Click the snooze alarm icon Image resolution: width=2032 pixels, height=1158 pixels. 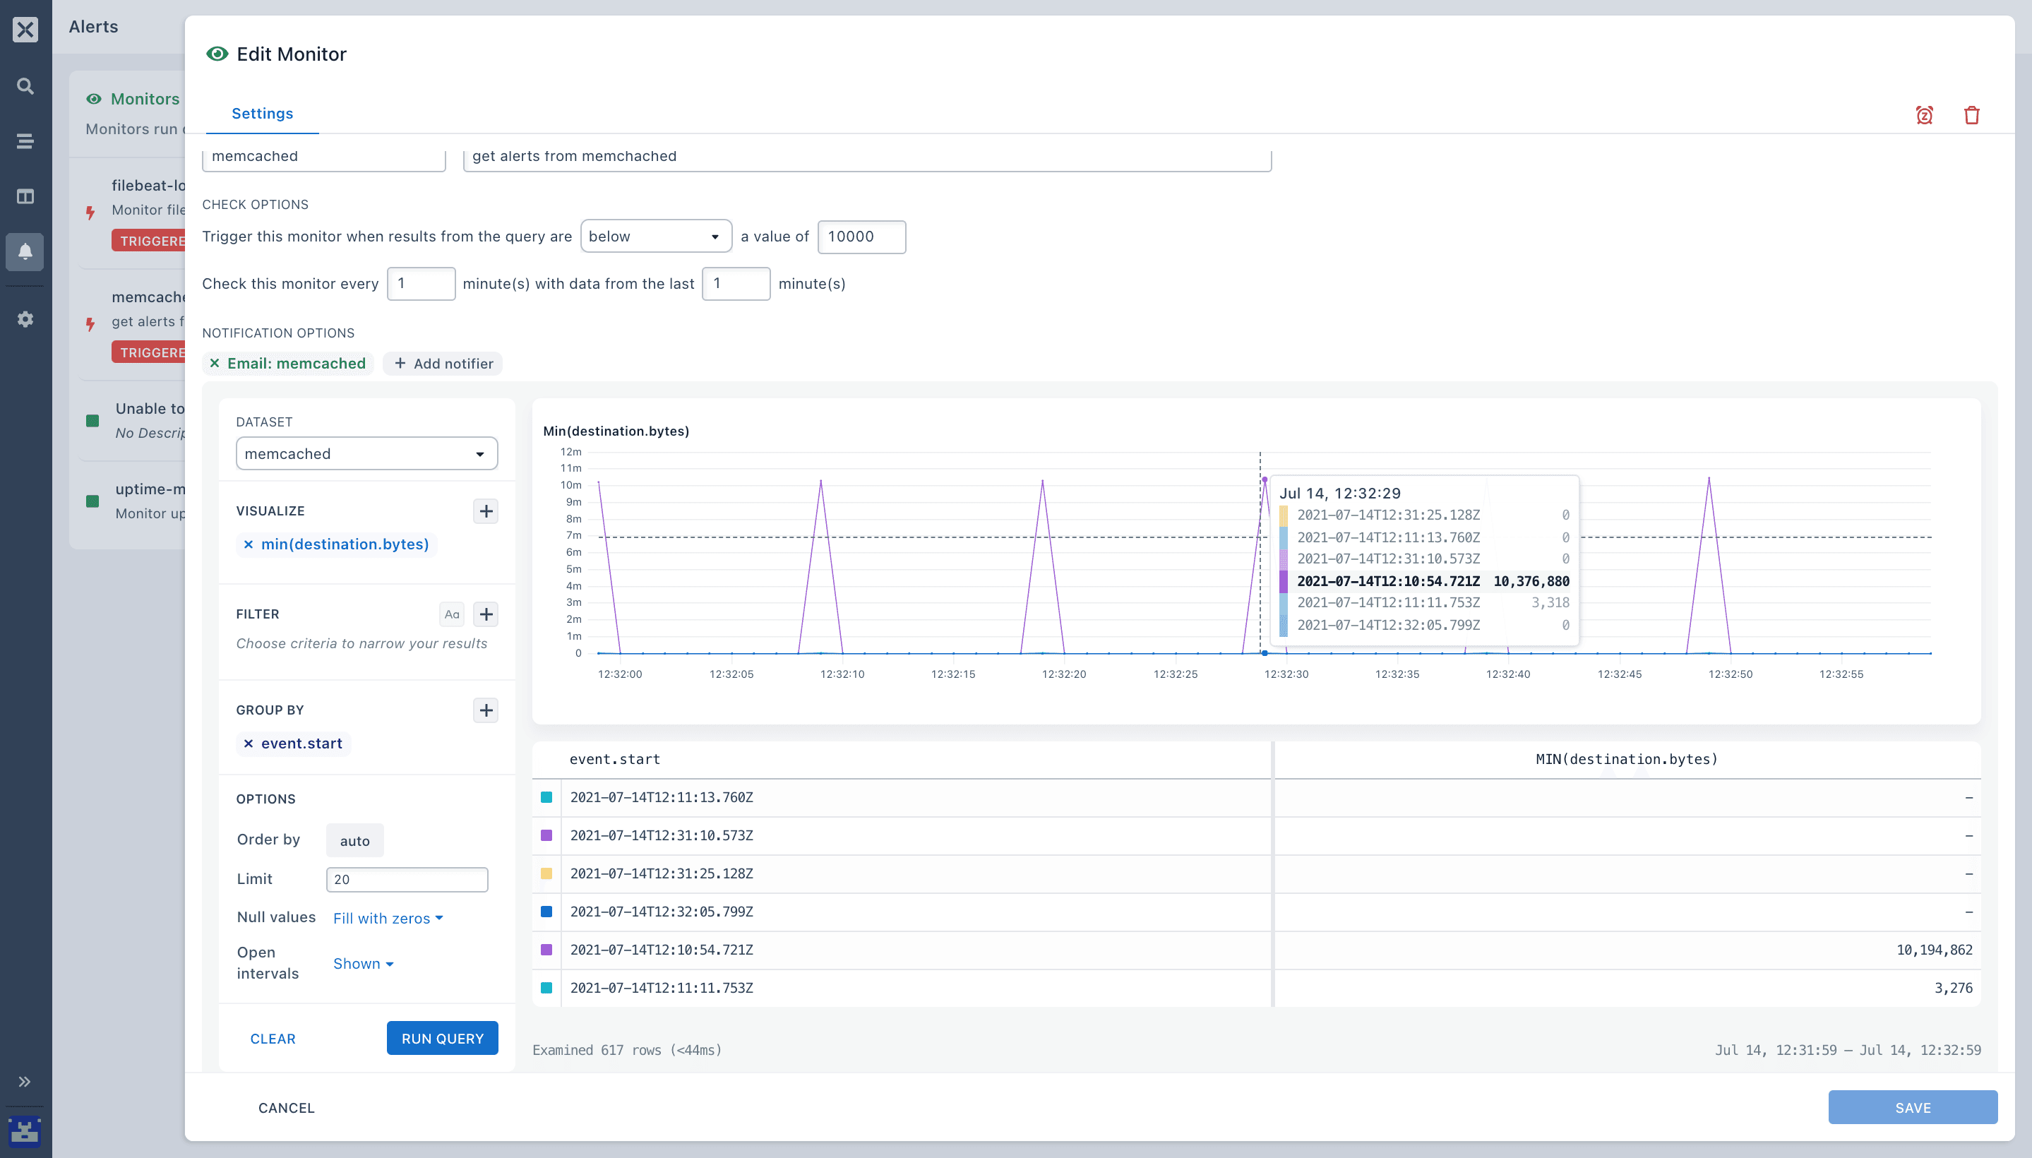pyautogui.click(x=1924, y=115)
